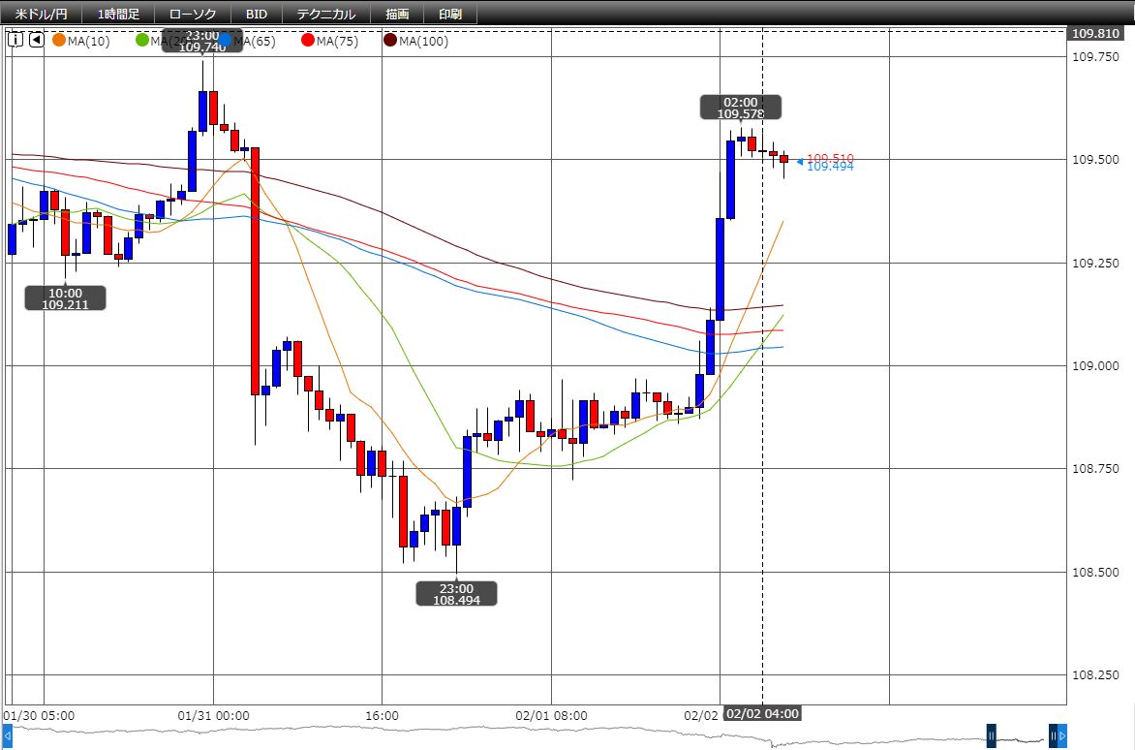This screenshot has width=1135, height=750.
Task: Click the red 109.510 current price label
Action: 830,158
